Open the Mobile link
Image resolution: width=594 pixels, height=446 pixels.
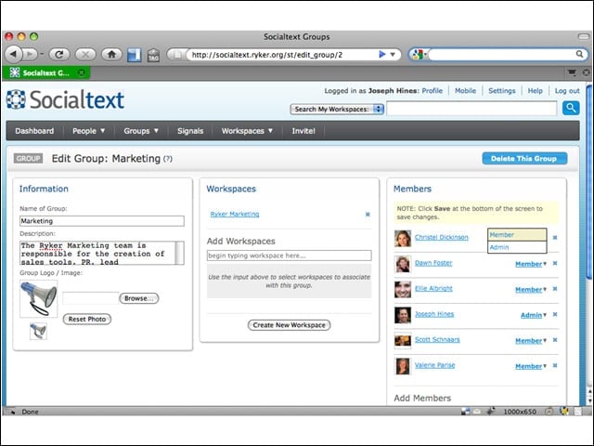coord(465,91)
